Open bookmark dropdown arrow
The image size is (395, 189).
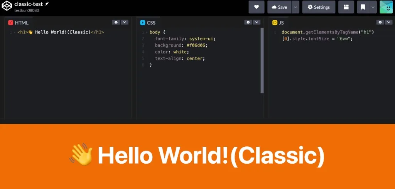tap(373, 7)
